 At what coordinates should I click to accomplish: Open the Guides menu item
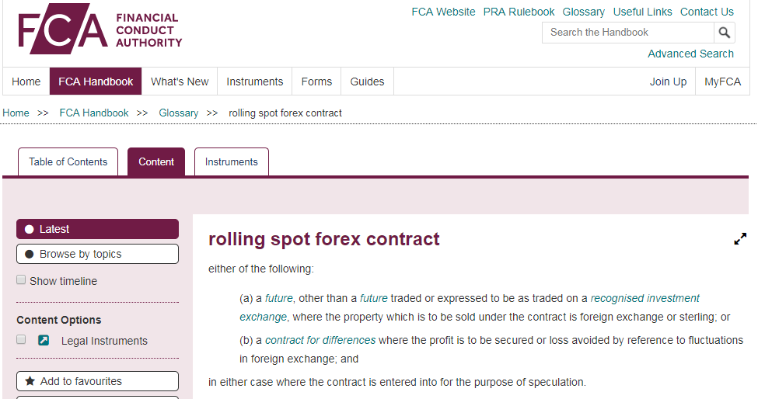point(367,82)
